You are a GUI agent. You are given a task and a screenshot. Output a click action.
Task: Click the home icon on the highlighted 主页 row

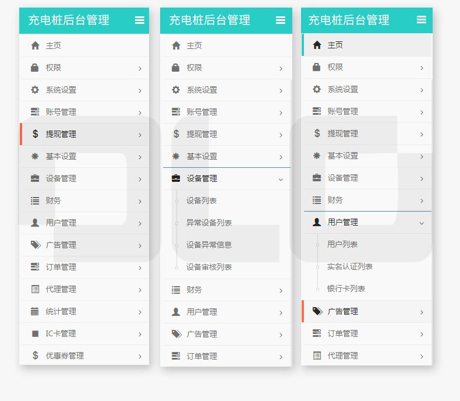point(317,45)
